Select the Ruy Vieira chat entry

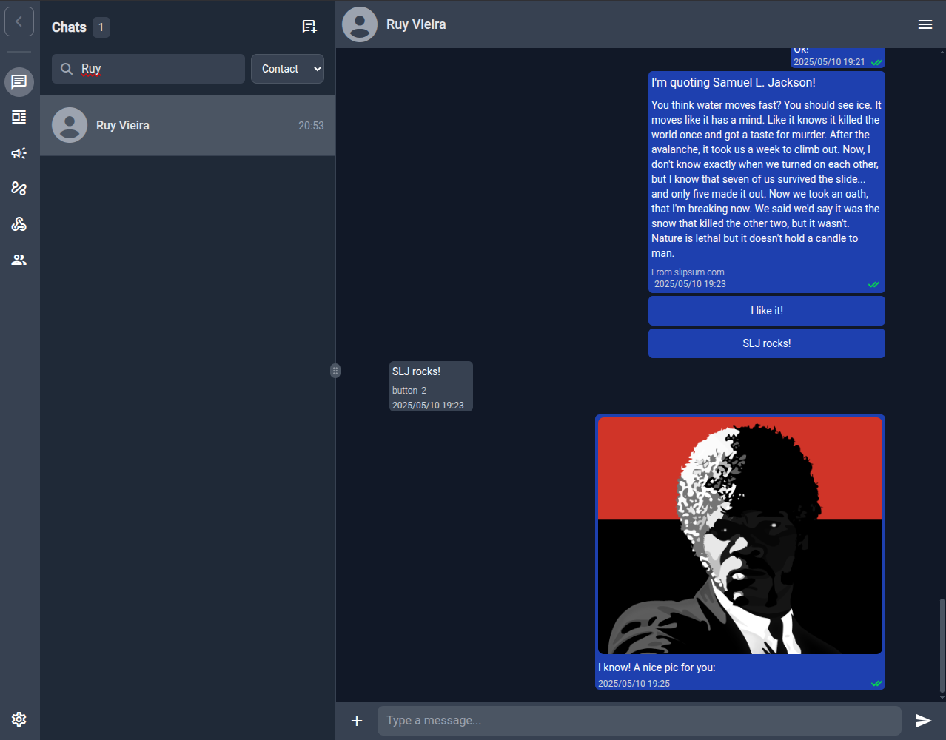[x=187, y=126]
